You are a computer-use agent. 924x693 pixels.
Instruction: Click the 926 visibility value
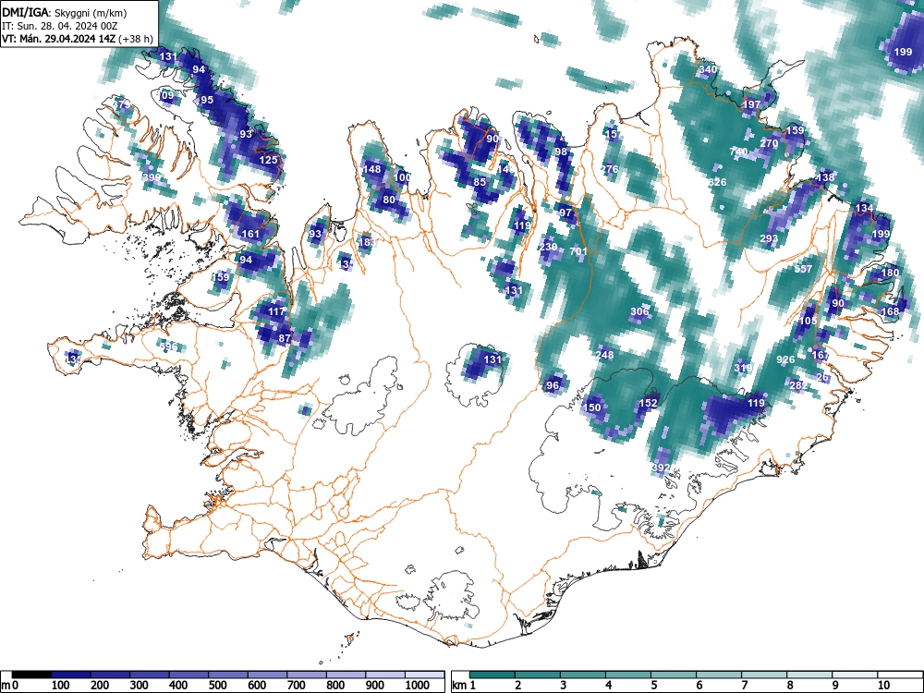785,359
